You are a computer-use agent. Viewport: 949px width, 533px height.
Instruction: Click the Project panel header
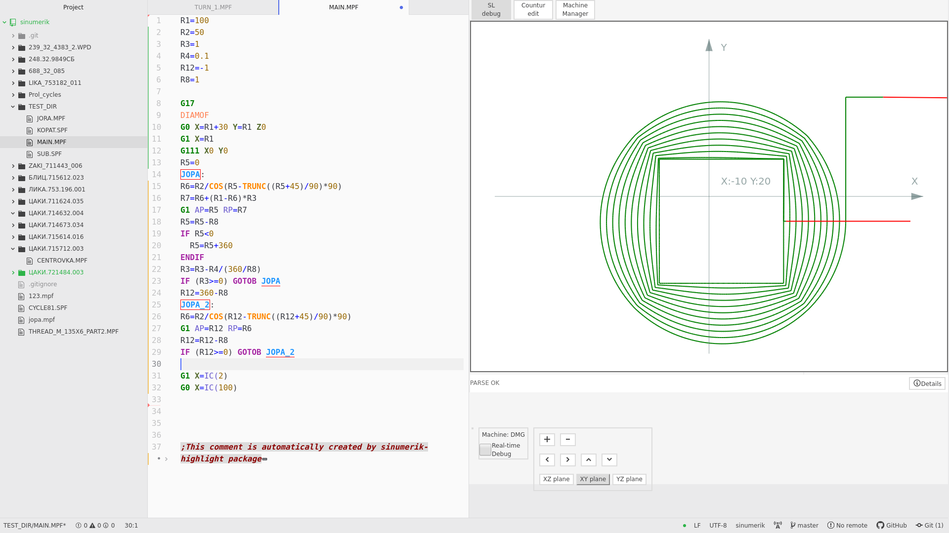coord(73,7)
